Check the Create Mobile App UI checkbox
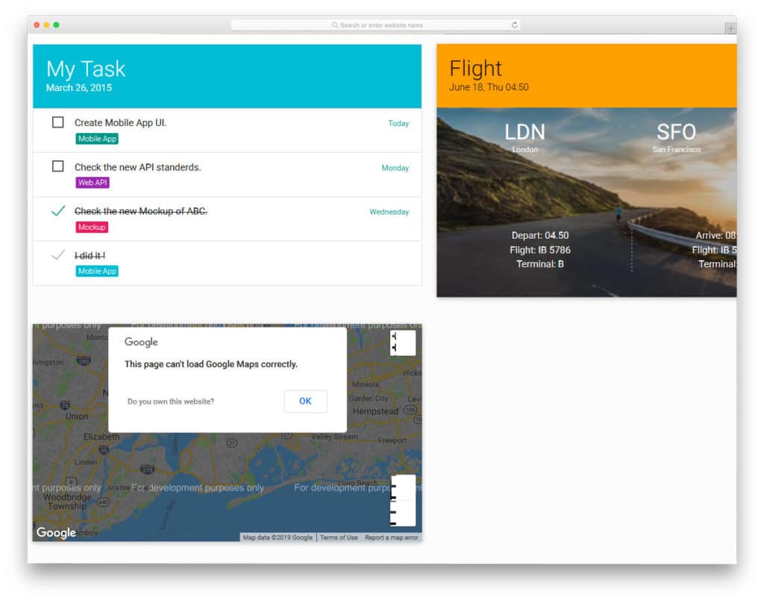The width and height of the screenshot is (764, 602). (58, 122)
